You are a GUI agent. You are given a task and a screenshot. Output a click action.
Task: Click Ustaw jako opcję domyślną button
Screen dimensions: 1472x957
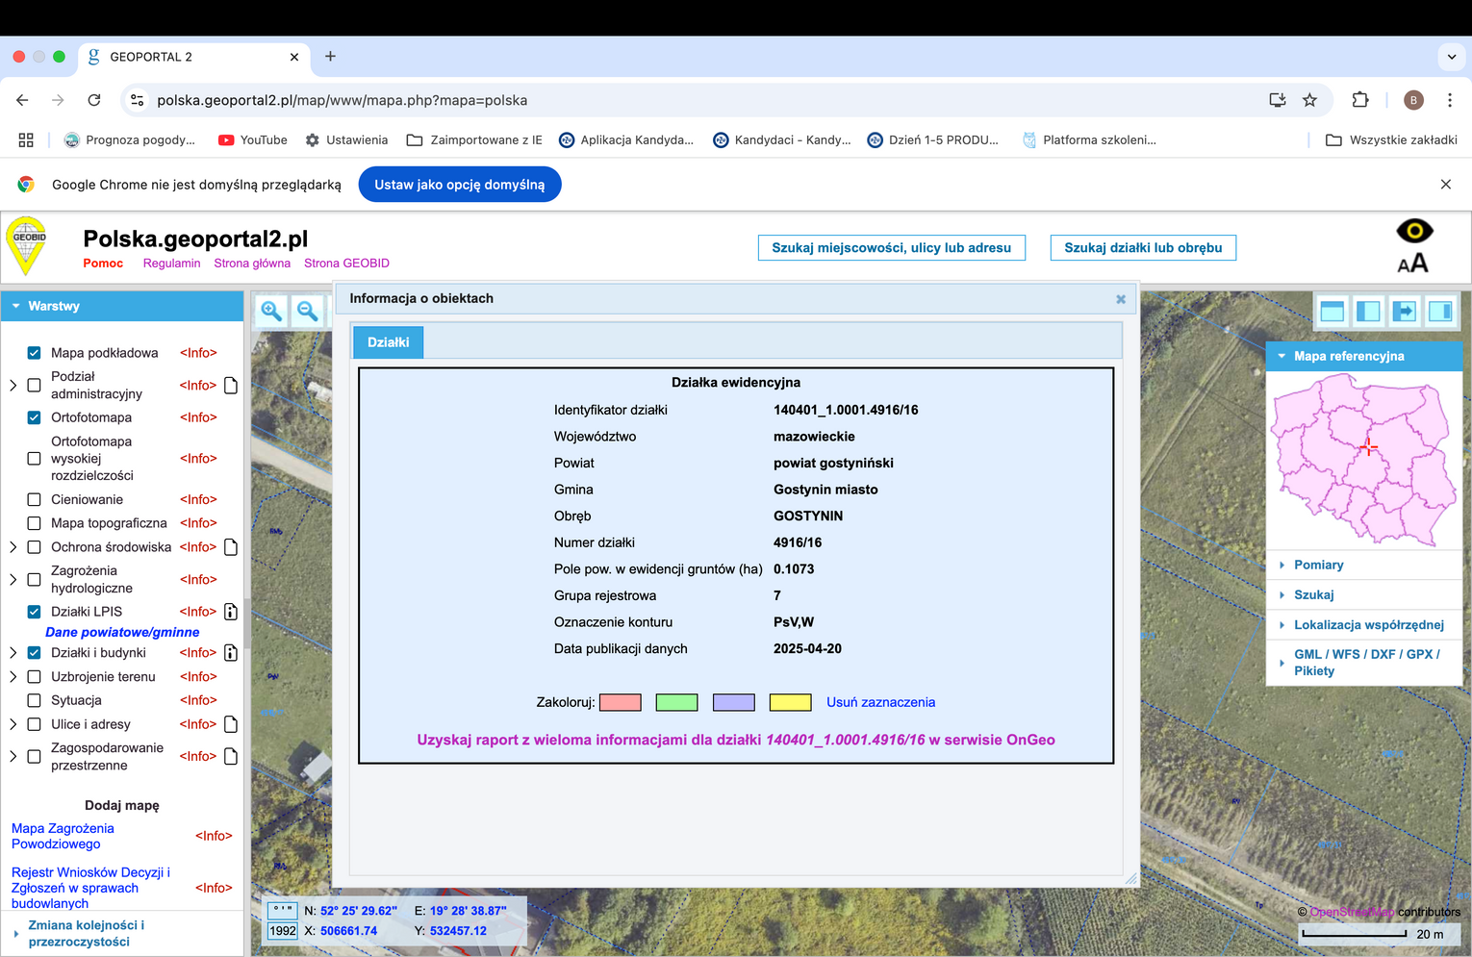pyautogui.click(x=460, y=185)
